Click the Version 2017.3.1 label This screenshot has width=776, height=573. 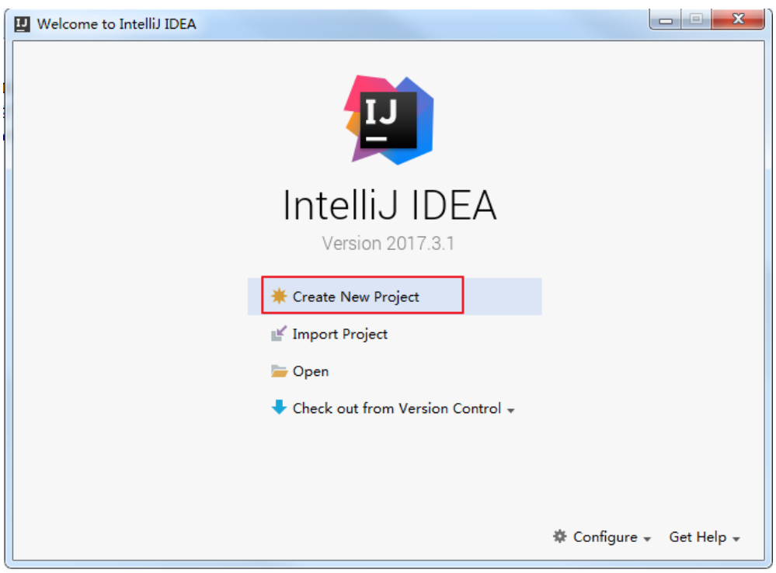pyautogui.click(x=388, y=244)
